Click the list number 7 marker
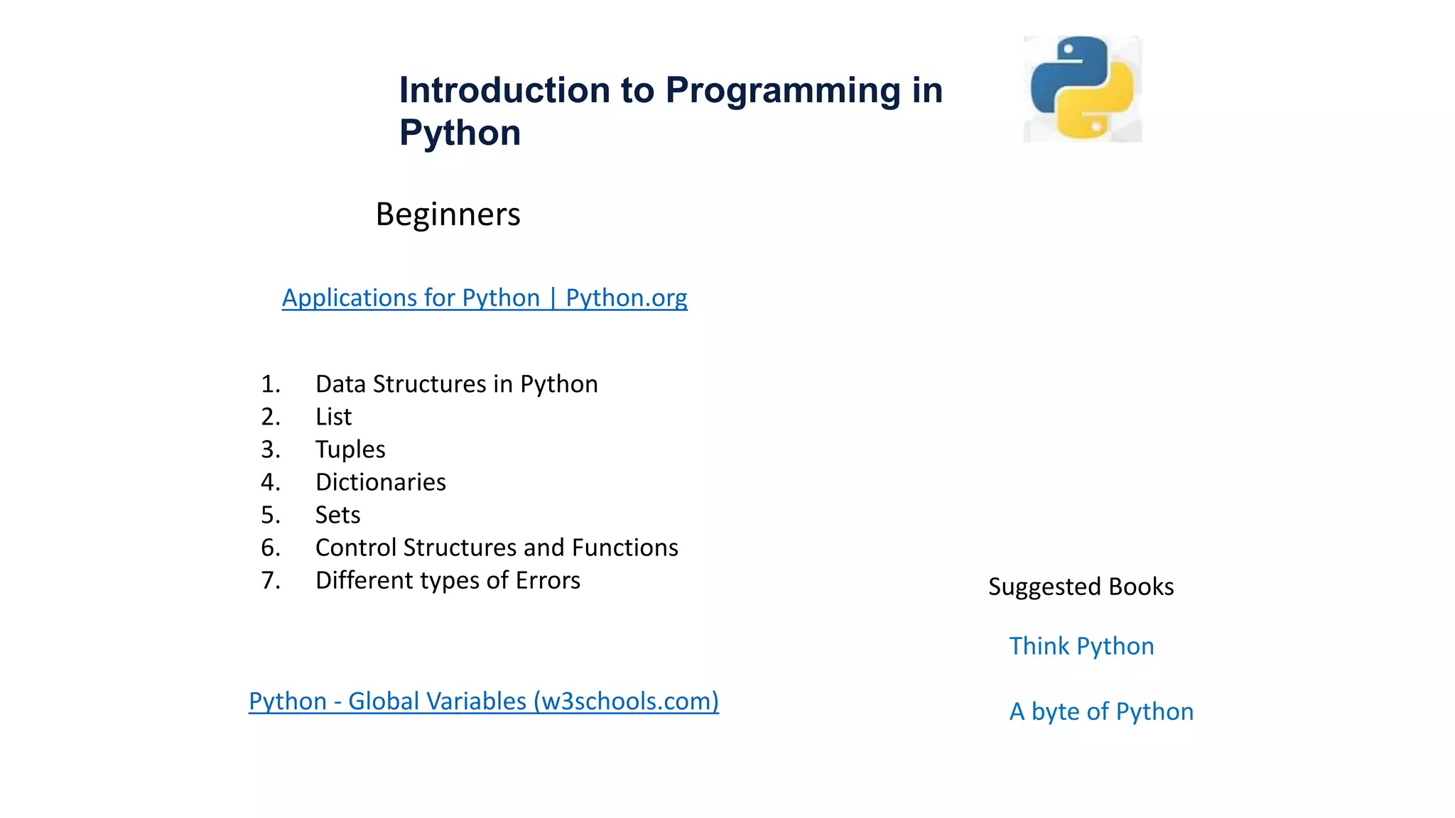This screenshot has width=1455, height=818. (x=270, y=580)
